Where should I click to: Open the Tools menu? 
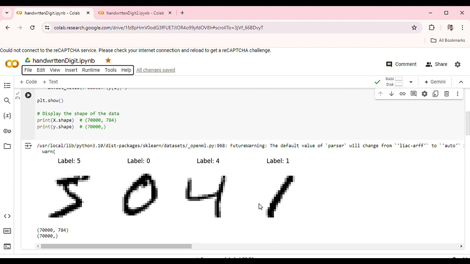point(111,70)
